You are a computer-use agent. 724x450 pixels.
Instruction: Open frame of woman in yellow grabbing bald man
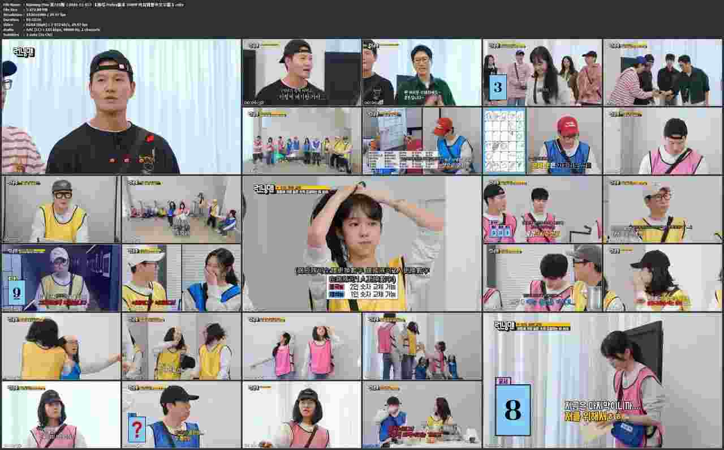coord(61,346)
